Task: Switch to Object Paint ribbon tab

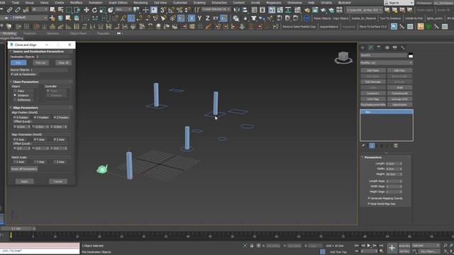Action: [78, 33]
